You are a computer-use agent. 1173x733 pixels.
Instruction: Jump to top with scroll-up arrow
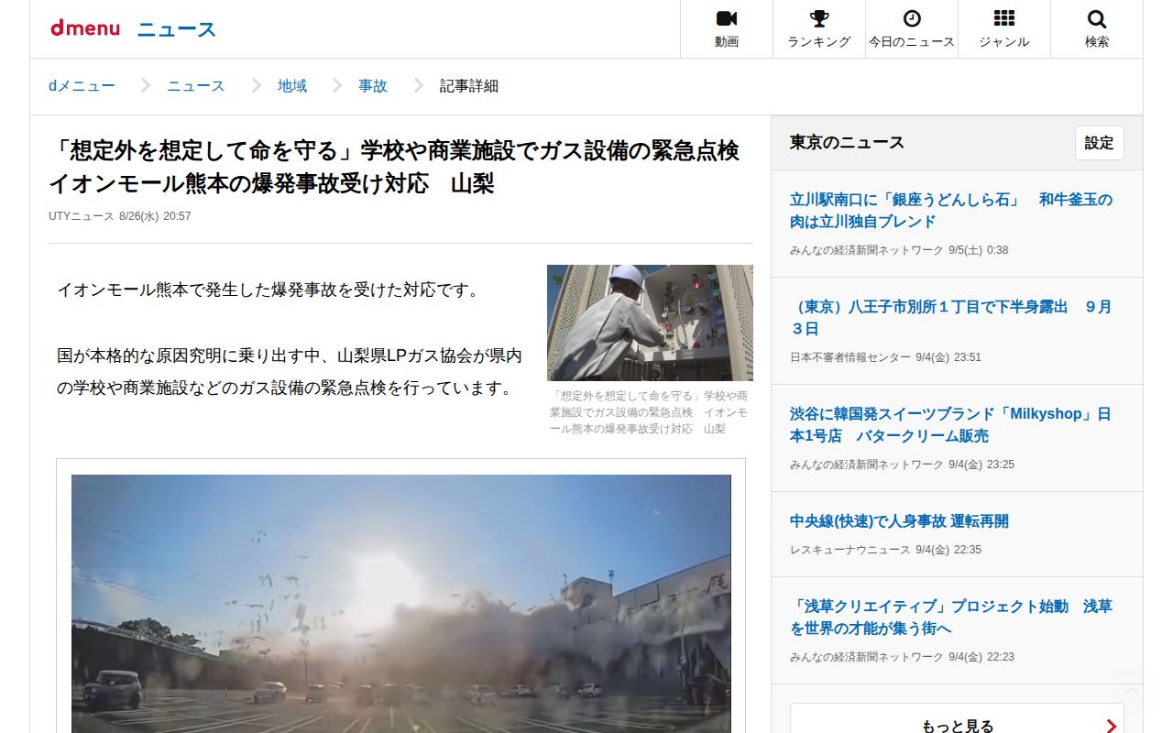1132,692
